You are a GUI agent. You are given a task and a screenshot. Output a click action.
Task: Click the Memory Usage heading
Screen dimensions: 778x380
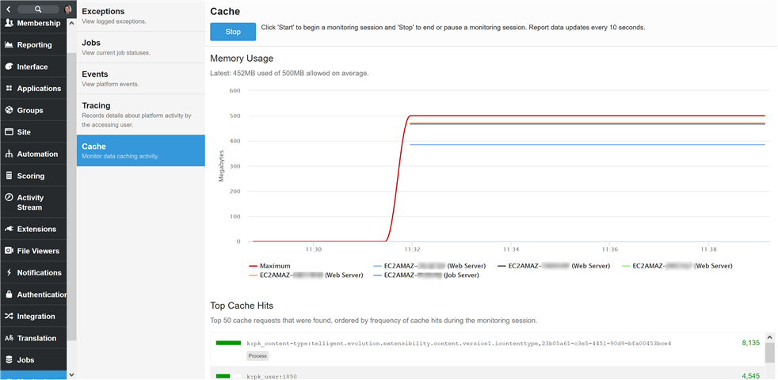(242, 59)
